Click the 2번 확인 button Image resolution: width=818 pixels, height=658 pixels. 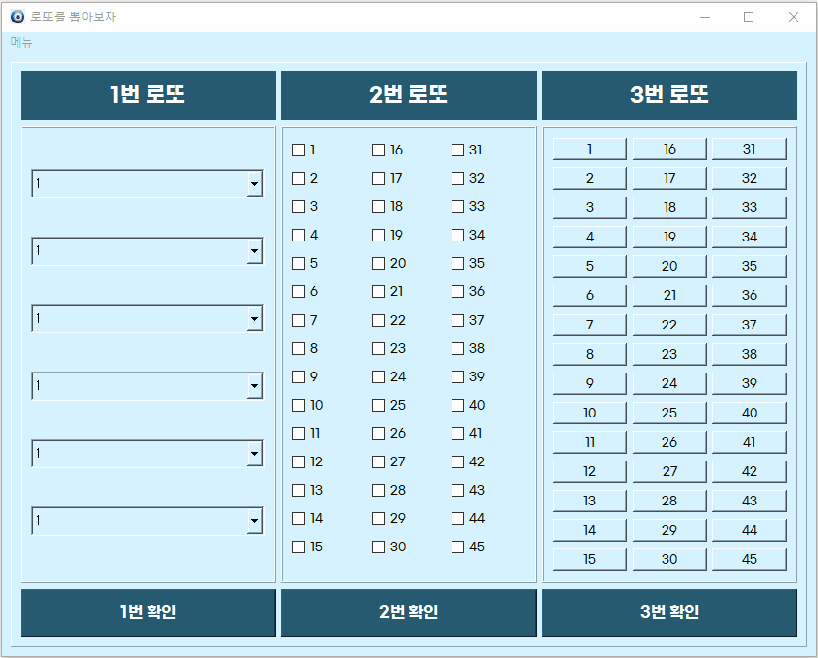409,613
